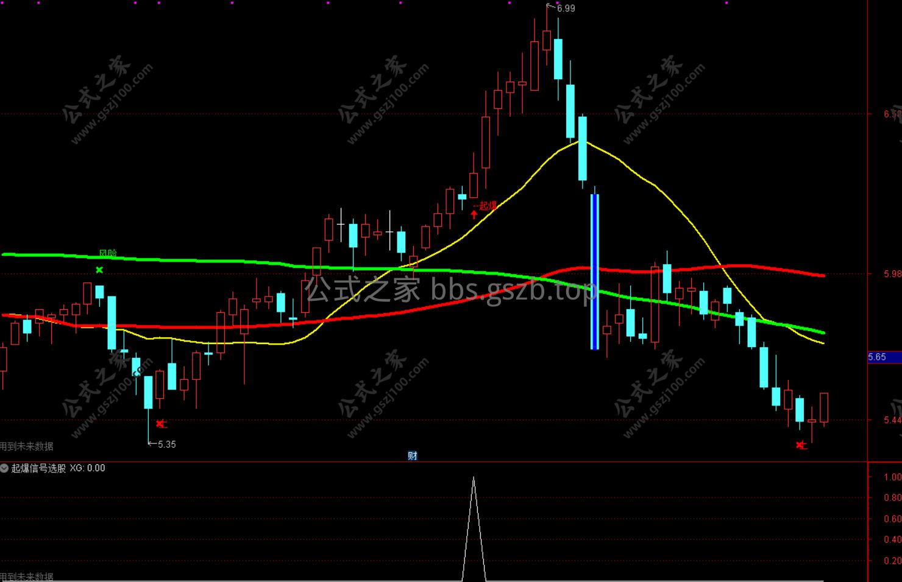Click the red cross marker beside the 5.35 low
902x582 pixels.
[160, 424]
